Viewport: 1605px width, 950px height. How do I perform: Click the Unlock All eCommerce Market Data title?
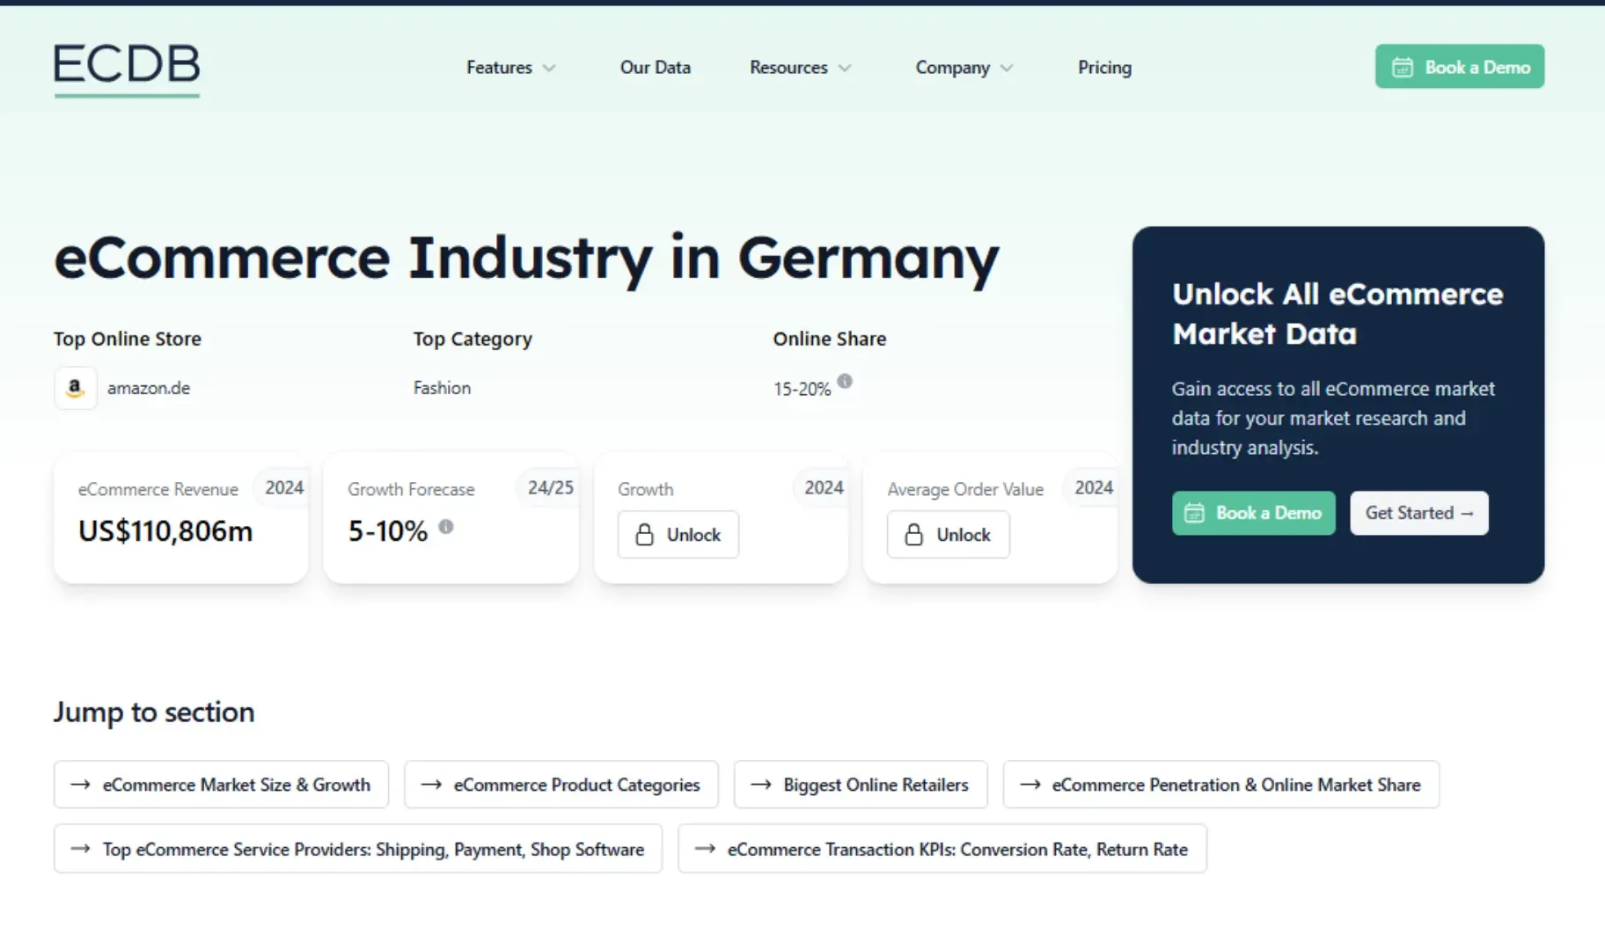[1337, 314]
